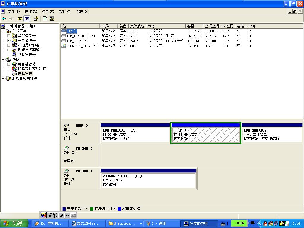Click the Refresh toolbar icon
Screen dimensions: 304x228
click(45, 19)
